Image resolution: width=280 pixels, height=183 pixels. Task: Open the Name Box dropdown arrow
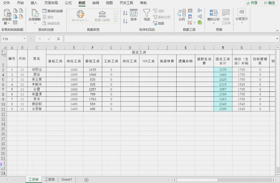tap(24, 39)
